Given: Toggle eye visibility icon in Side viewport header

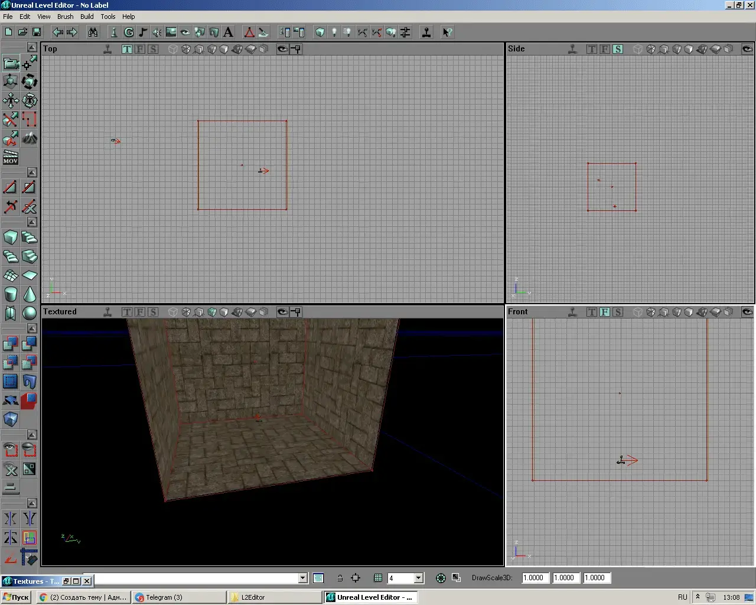Looking at the screenshot, I should (747, 49).
